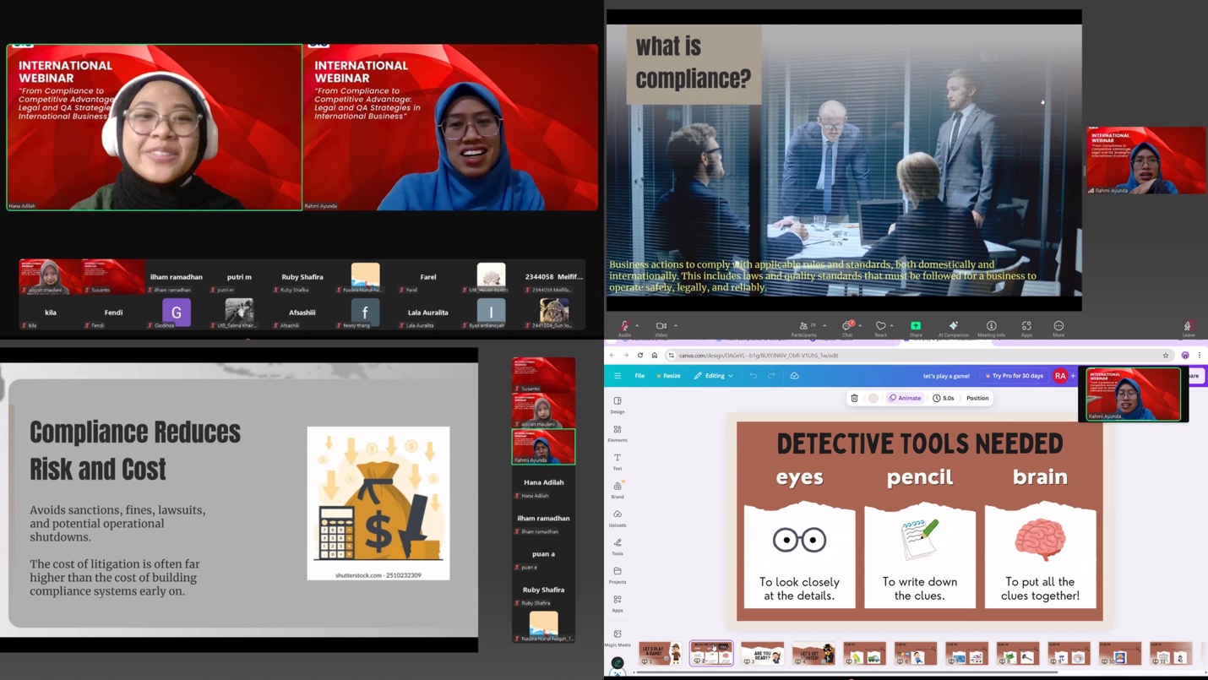
Task: Reload the Canva page in Chrome
Action: (640, 356)
